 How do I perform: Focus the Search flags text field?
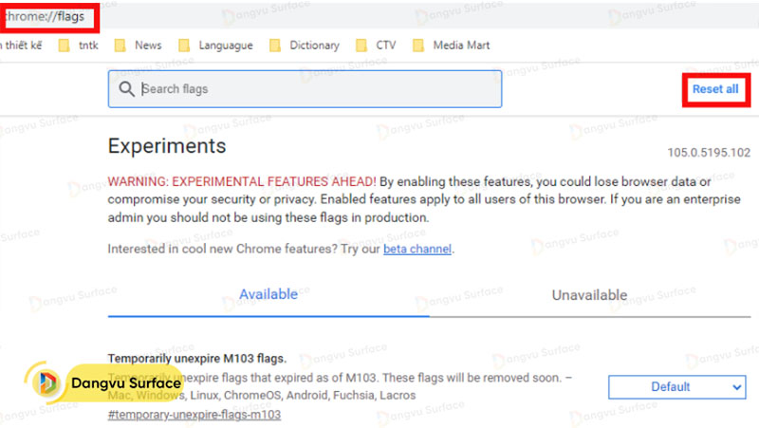[313, 89]
